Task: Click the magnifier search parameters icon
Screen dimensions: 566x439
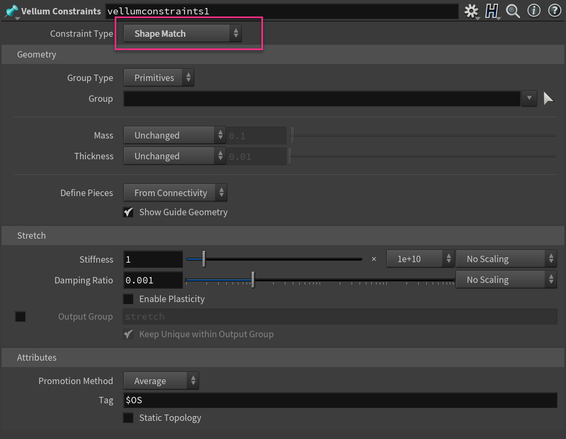Action: pyautogui.click(x=513, y=11)
